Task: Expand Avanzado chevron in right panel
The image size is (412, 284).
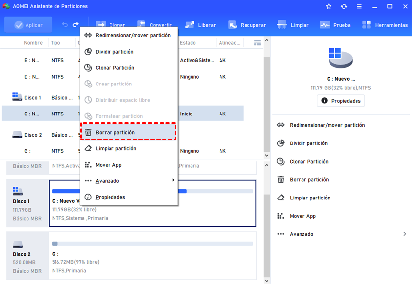Action: [405, 234]
